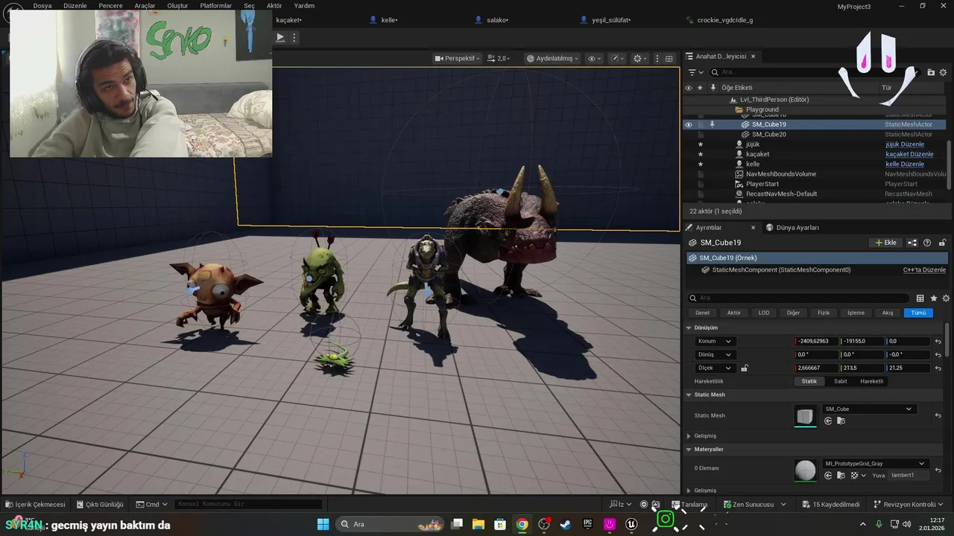Click the pin column header
Viewport: 954px width, 536px height.
click(713, 88)
